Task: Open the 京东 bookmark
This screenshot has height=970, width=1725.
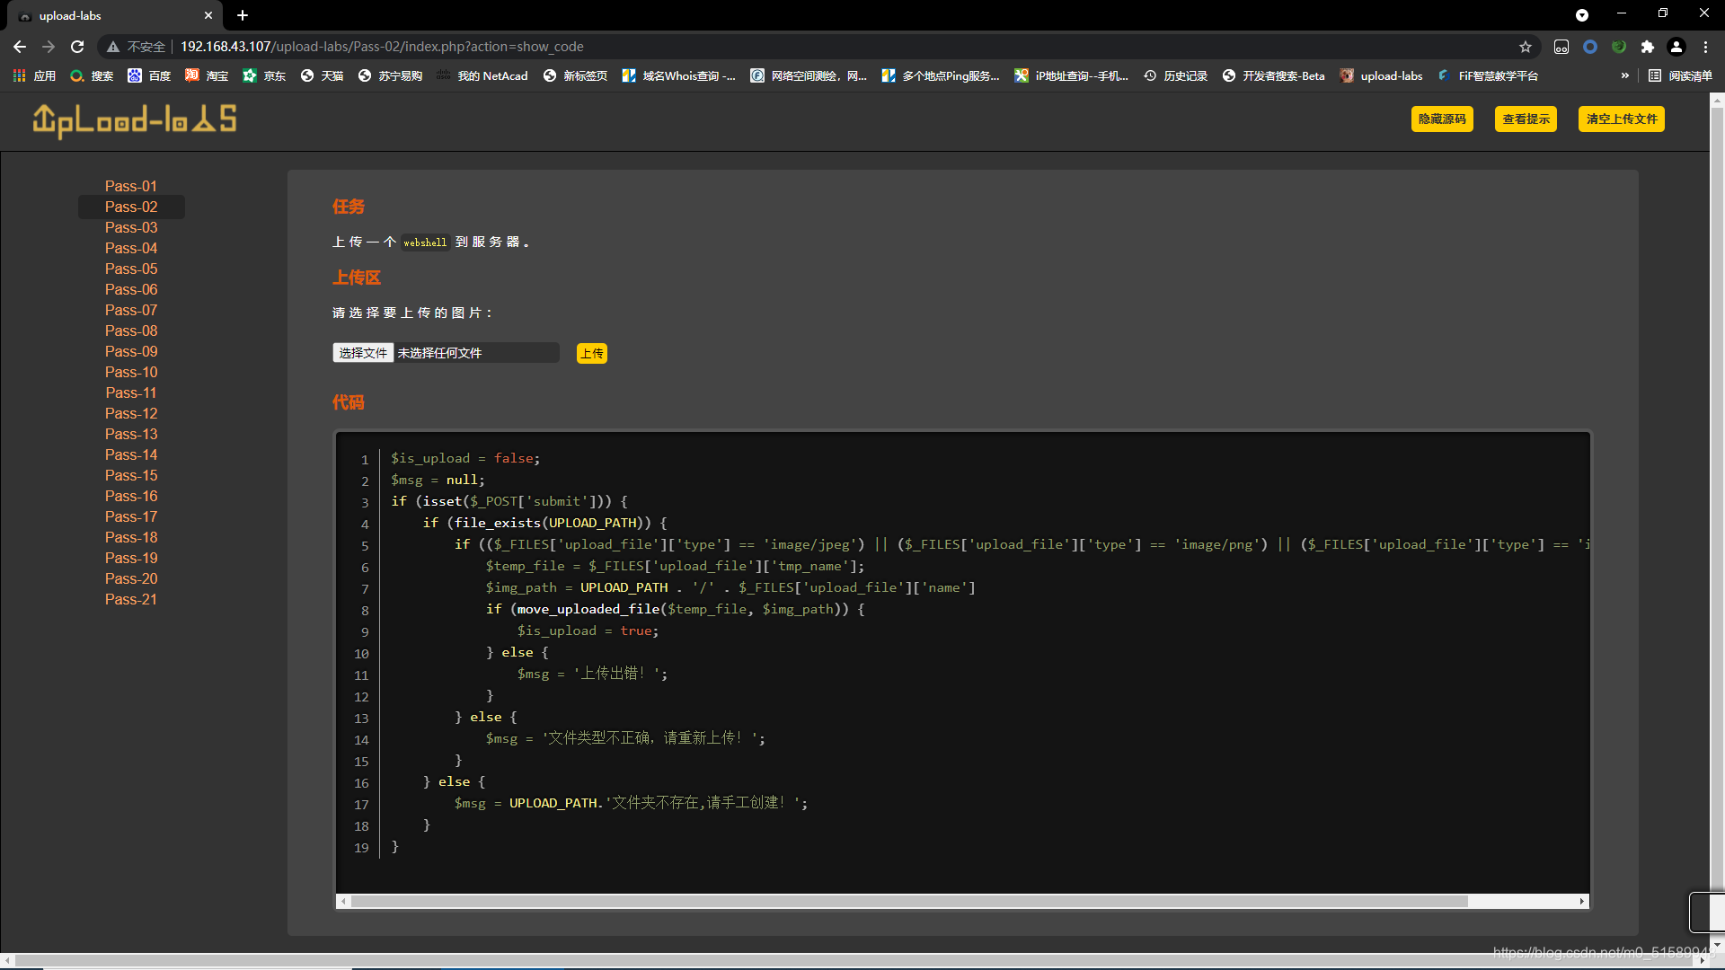Action: click(x=264, y=75)
